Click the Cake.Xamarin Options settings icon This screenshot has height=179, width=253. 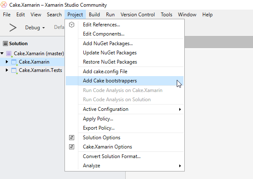(x=72, y=147)
